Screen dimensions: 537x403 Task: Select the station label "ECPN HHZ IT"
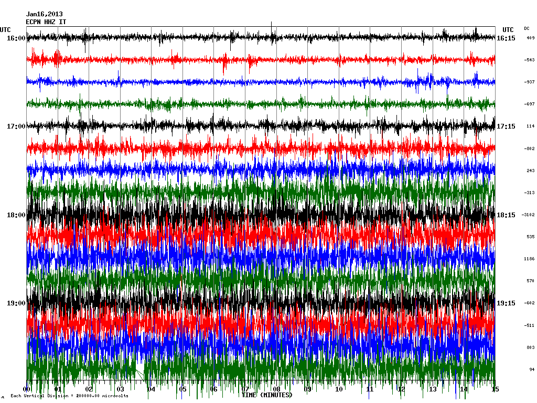tap(46, 22)
